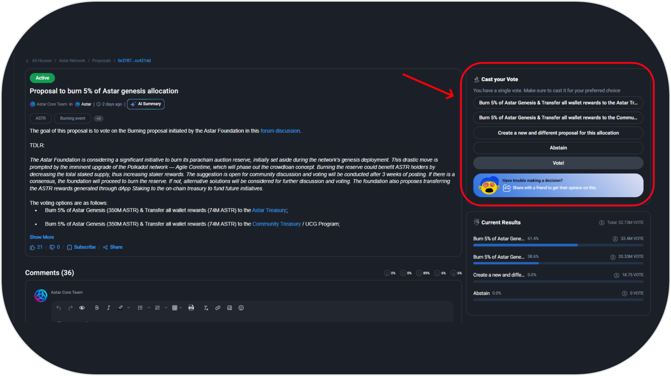Click the Bold formatting icon

click(x=97, y=308)
